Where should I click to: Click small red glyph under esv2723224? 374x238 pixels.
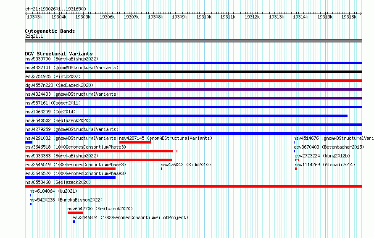[297, 160]
